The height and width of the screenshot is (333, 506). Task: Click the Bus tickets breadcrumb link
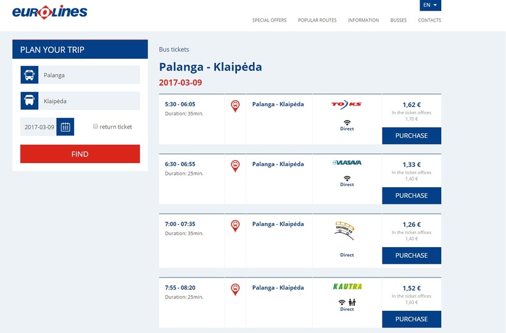tap(174, 49)
